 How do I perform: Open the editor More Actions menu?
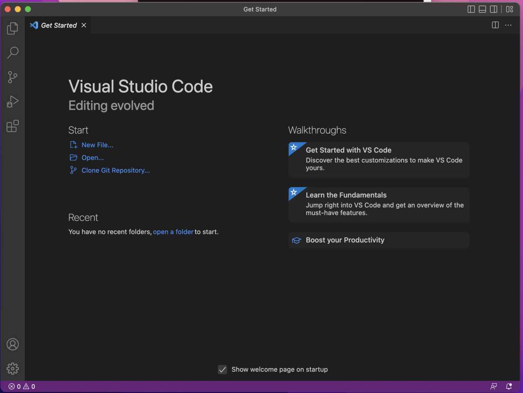pyautogui.click(x=508, y=25)
